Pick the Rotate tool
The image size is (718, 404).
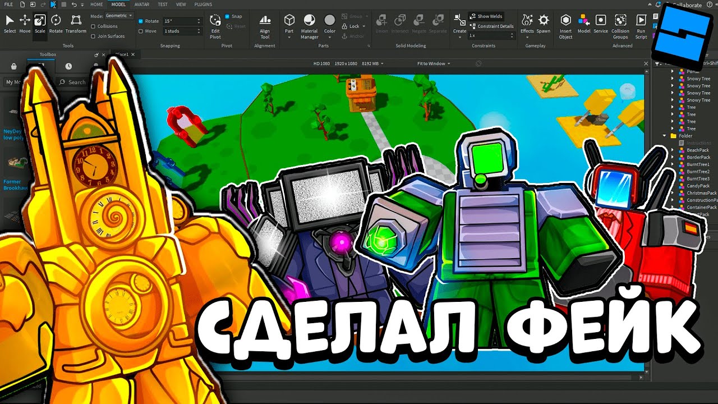coord(56,24)
